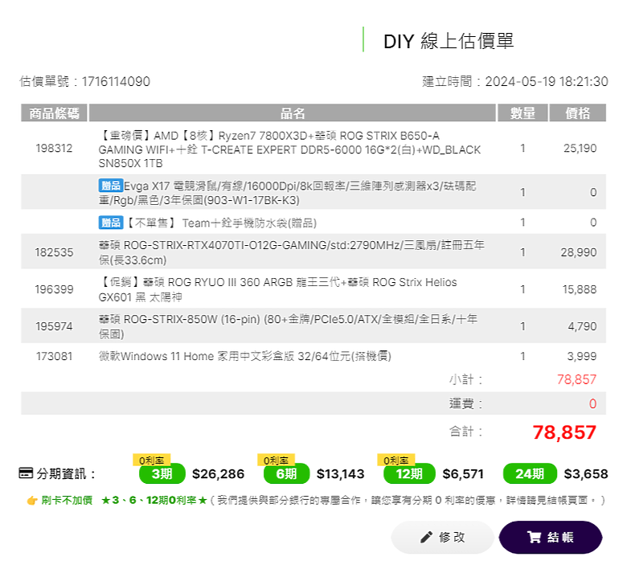
Task: Click the 0利率 tag above 12期
Action: click(x=395, y=460)
